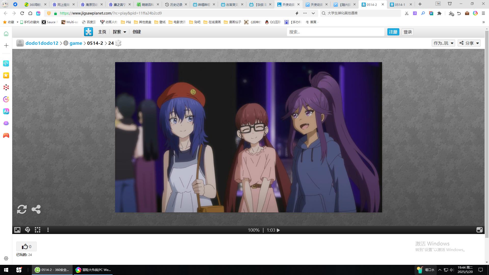Play the puzzle timer arrow
The image size is (489, 275).
(x=278, y=230)
